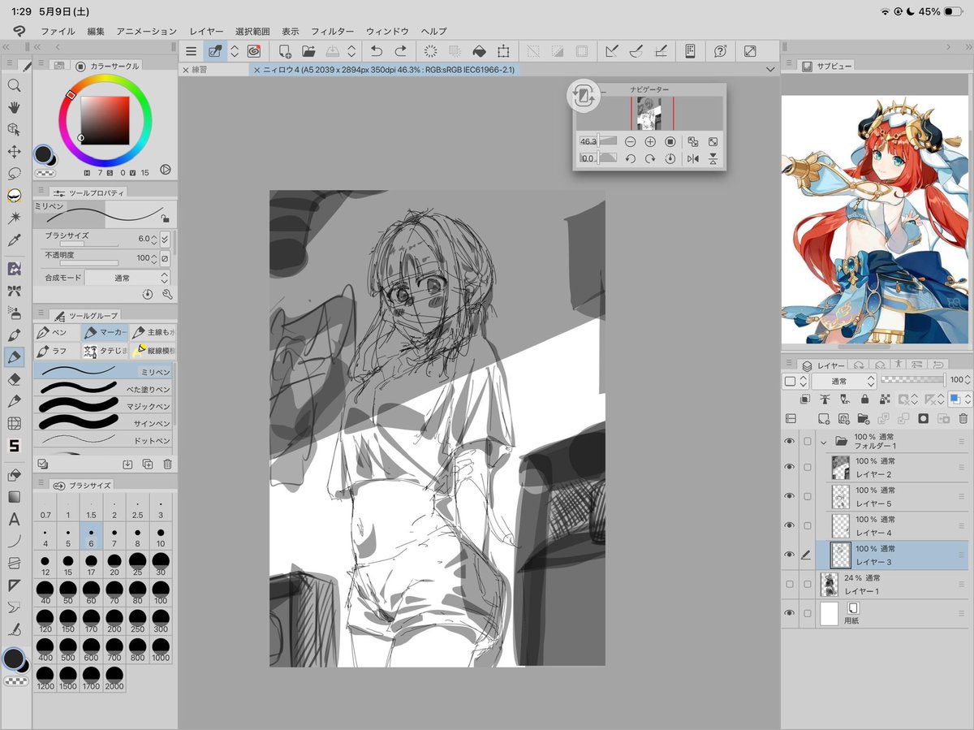Click the layer opacity slider in Layers panel
Screen dimensions: 974x730
[x=913, y=380]
